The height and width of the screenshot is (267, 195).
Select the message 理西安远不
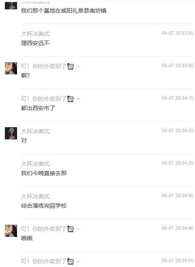pyautogui.click(x=35, y=43)
